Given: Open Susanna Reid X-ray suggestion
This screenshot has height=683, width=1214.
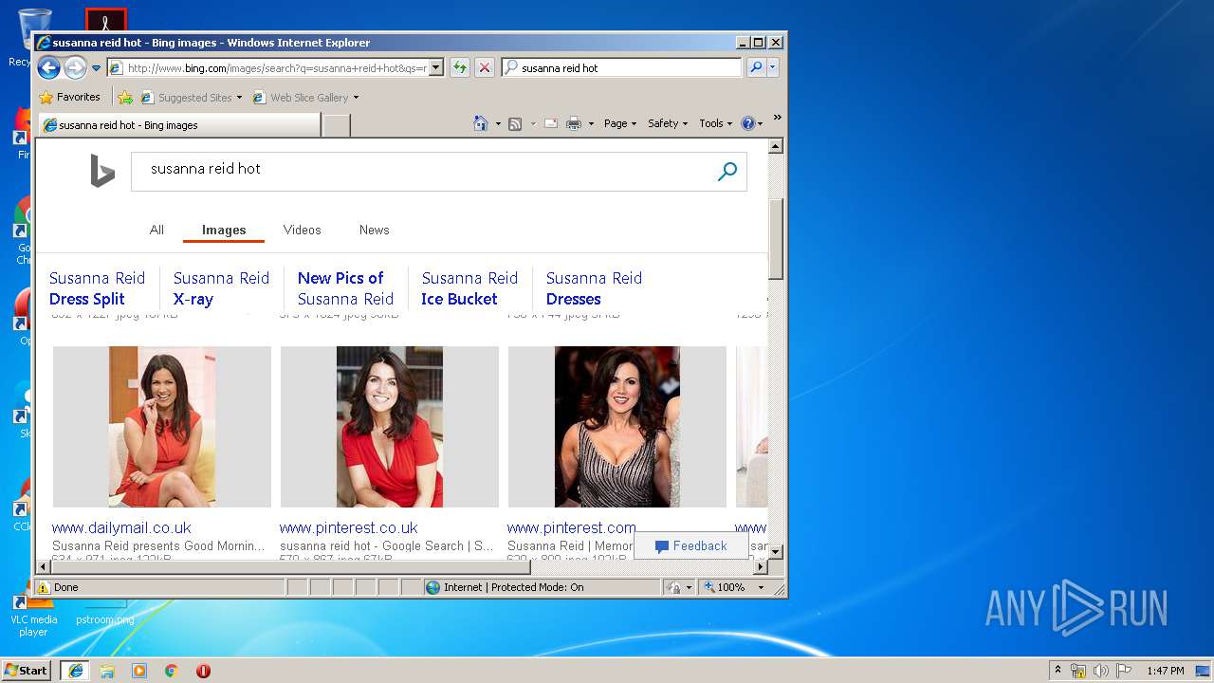Looking at the screenshot, I should [221, 288].
